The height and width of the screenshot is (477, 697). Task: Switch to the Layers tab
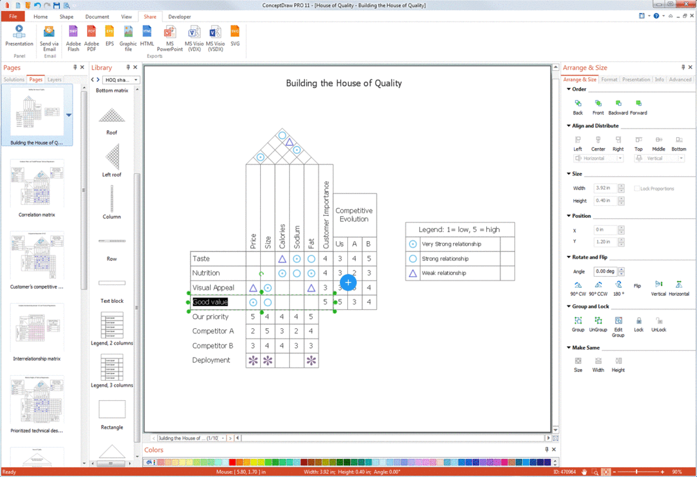[54, 80]
